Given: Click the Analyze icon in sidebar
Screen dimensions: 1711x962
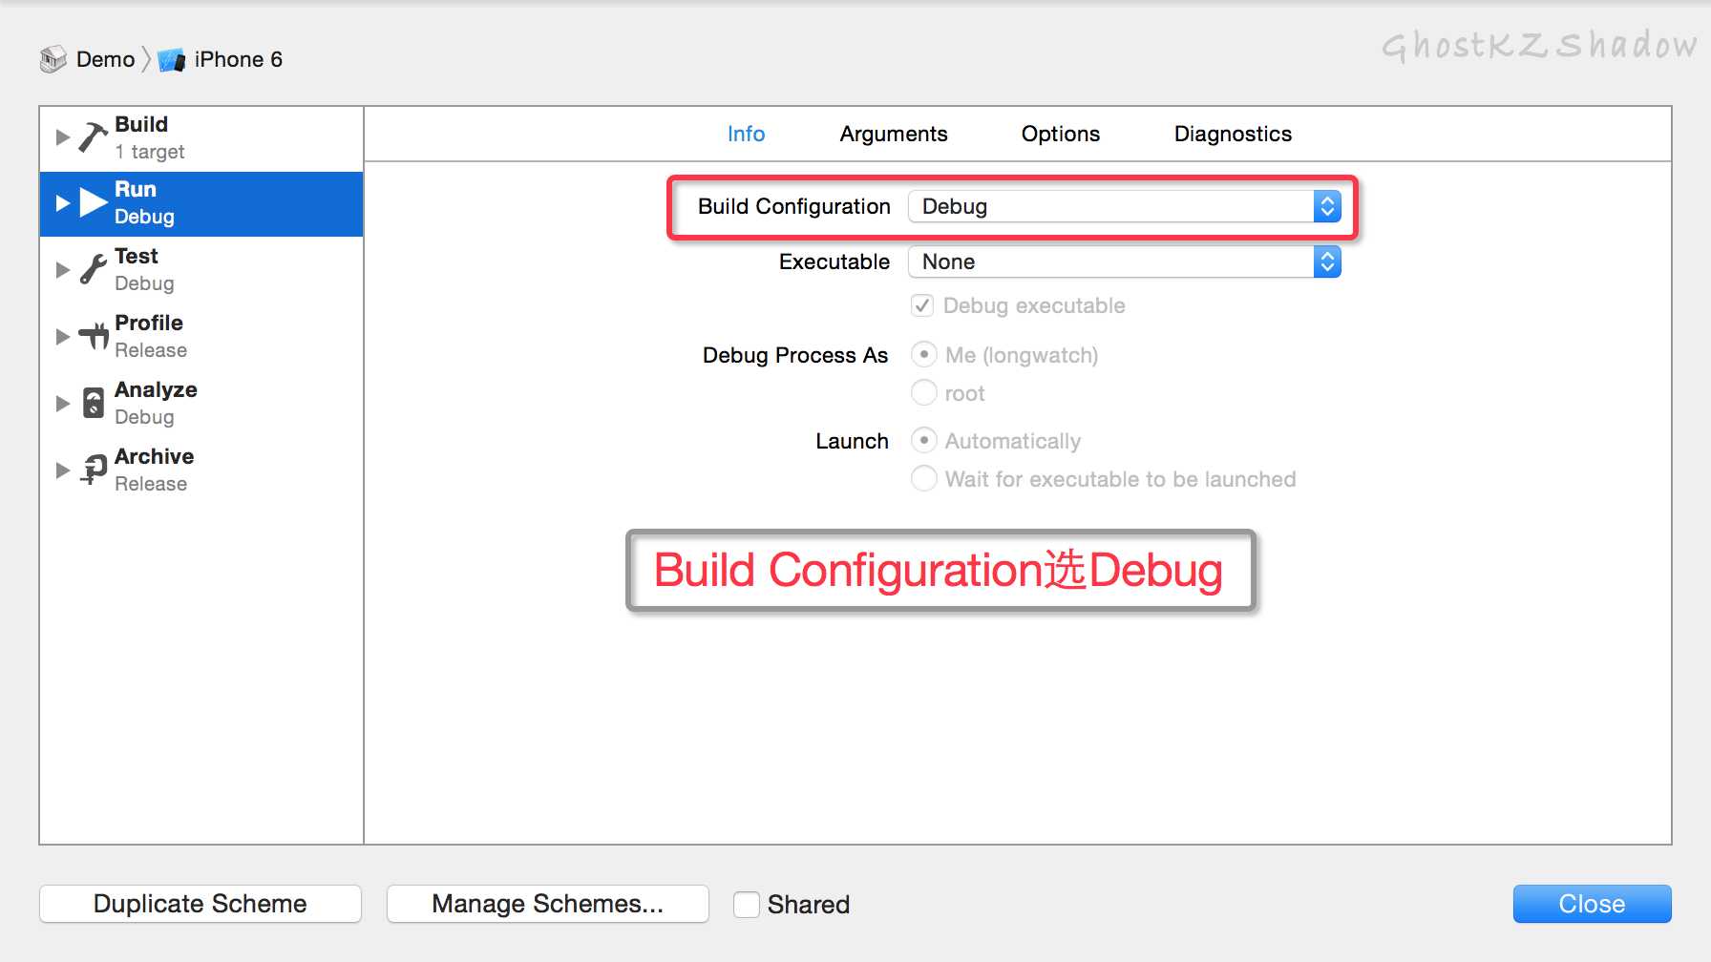Looking at the screenshot, I should click(94, 403).
